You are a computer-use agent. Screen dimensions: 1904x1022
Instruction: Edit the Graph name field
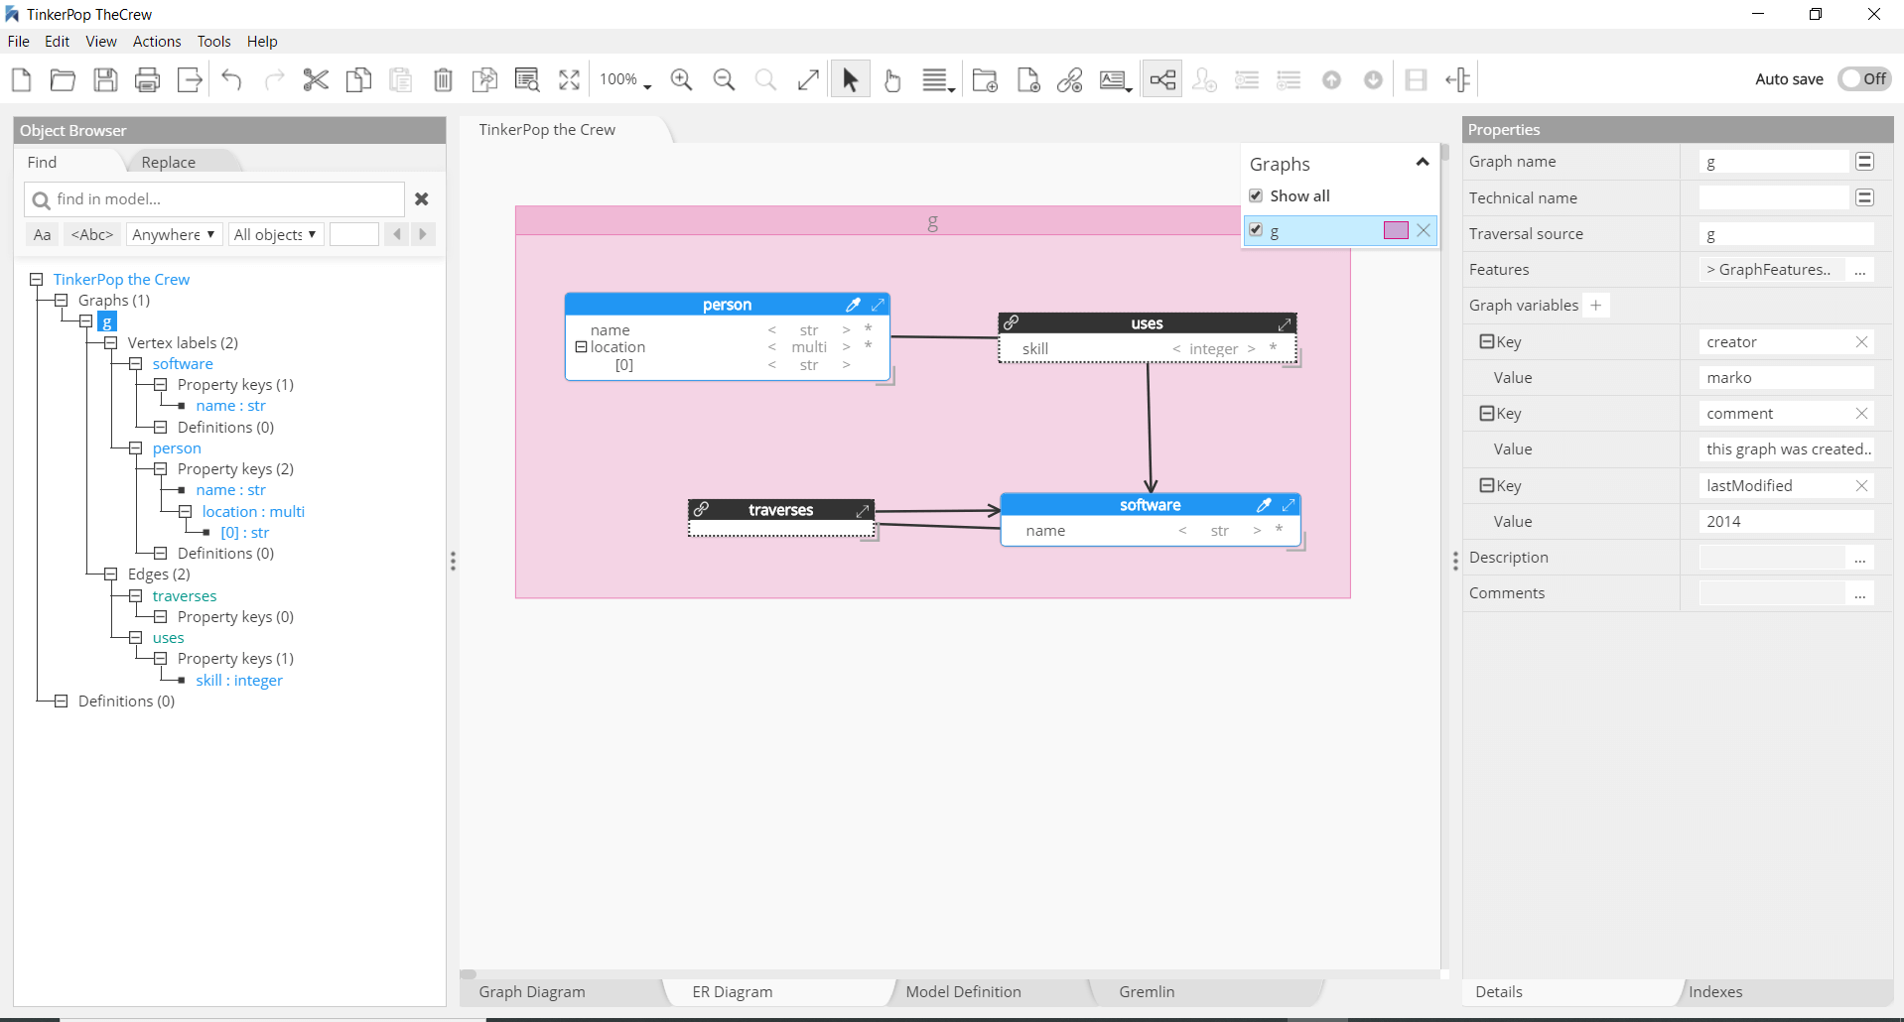(x=1774, y=162)
